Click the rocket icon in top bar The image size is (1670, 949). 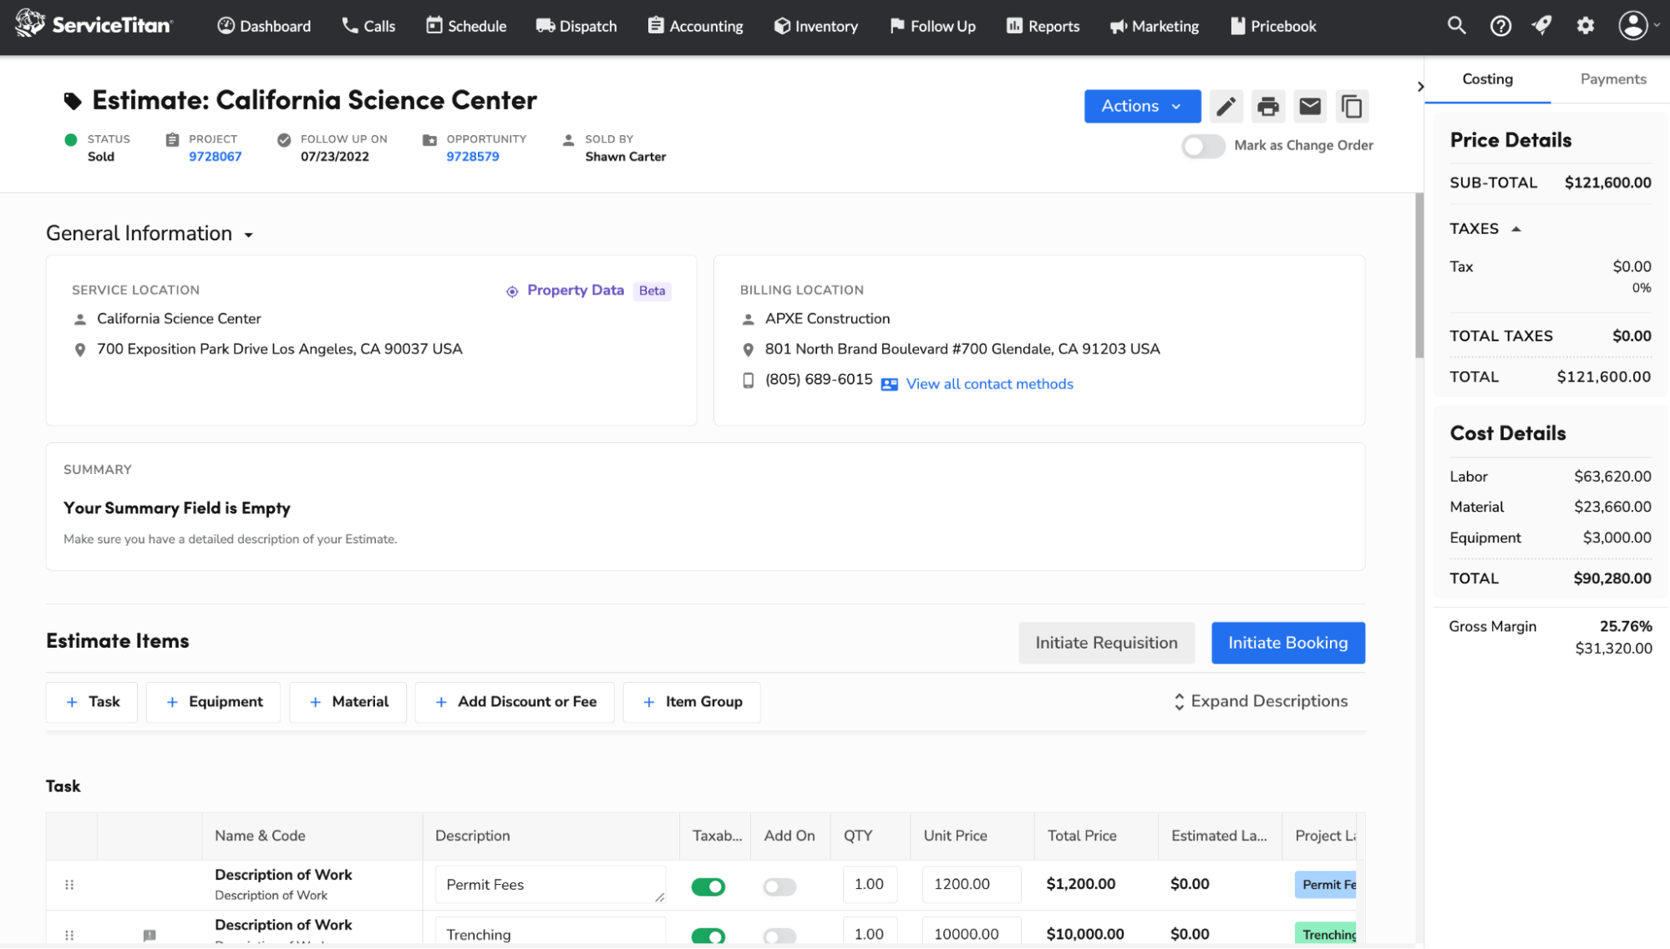pyautogui.click(x=1542, y=26)
